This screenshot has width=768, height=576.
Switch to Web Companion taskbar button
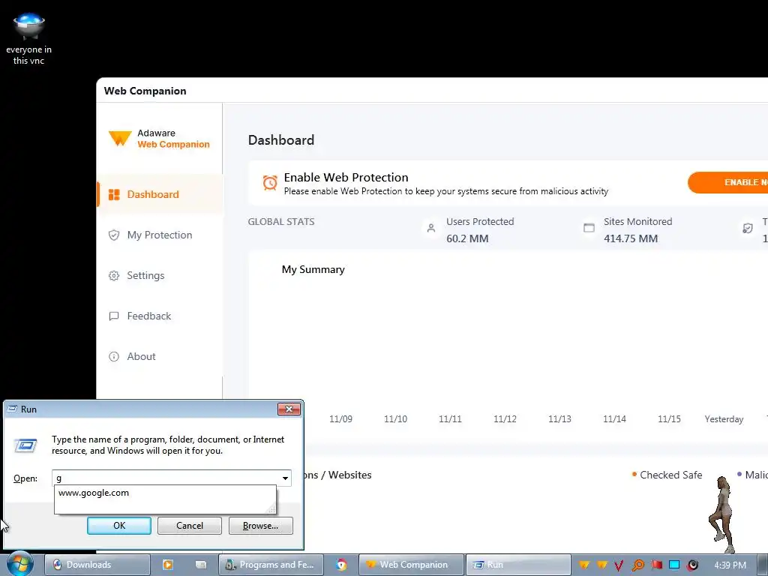click(411, 565)
